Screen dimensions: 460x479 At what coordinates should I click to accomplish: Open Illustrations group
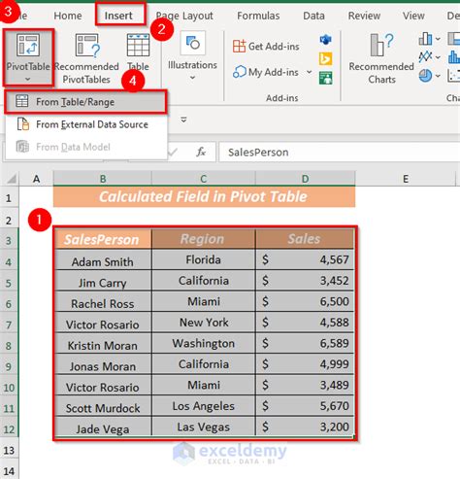click(192, 55)
